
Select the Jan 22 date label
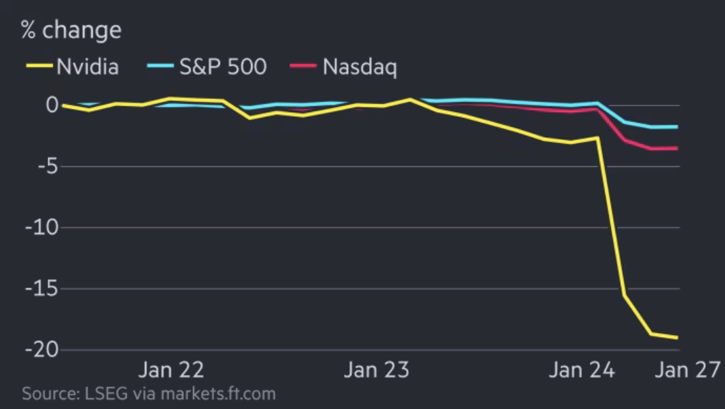[171, 370]
